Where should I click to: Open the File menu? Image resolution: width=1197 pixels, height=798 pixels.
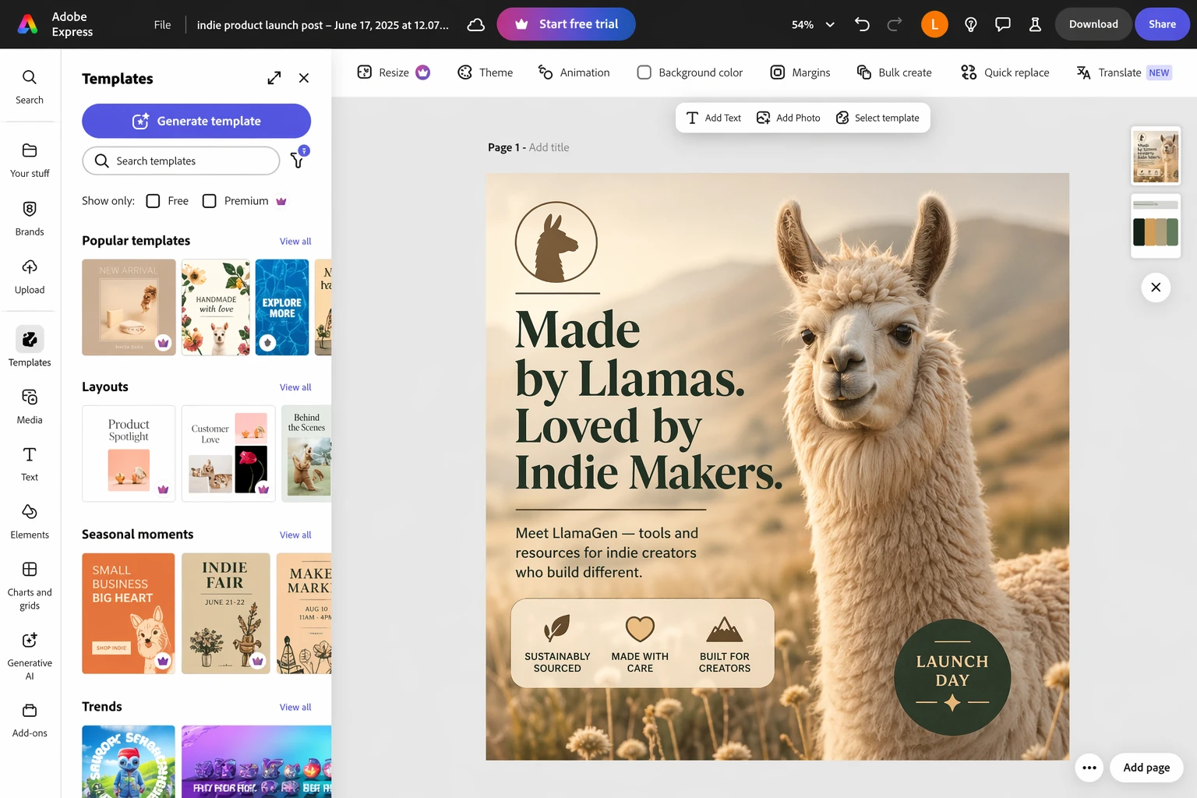(x=162, y=25)
